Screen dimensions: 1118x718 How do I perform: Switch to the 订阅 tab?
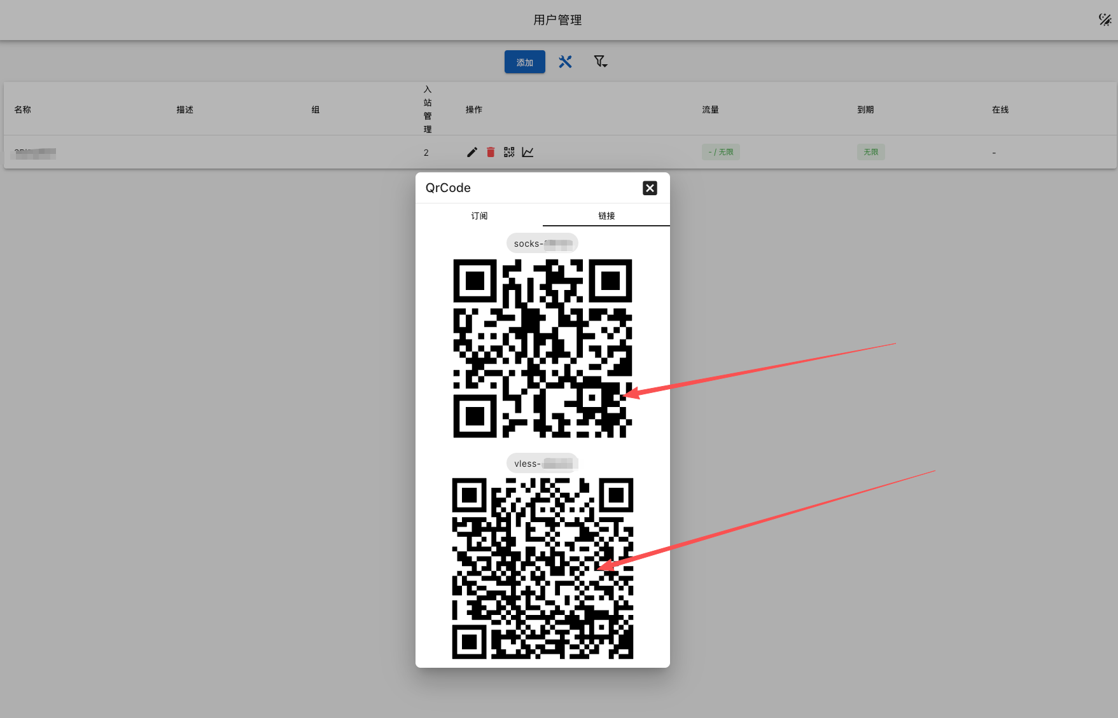(479, 216)
